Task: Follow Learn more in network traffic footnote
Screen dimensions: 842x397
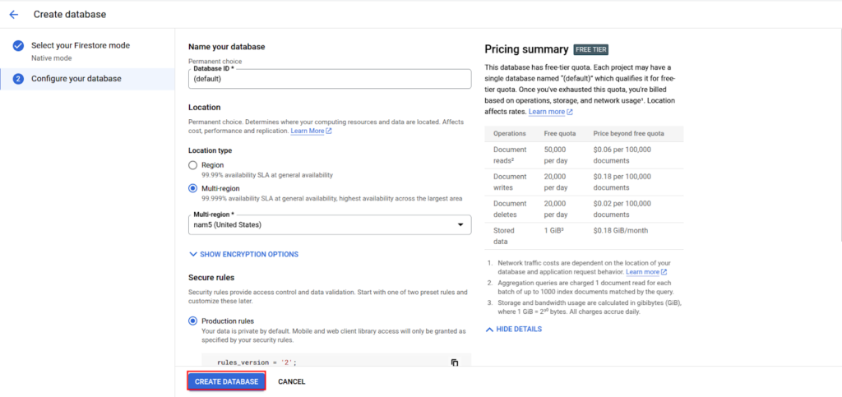Action: (x=646, y=272)
